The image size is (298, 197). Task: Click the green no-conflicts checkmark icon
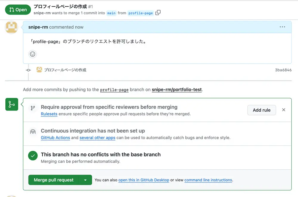[x=33, y=156]
